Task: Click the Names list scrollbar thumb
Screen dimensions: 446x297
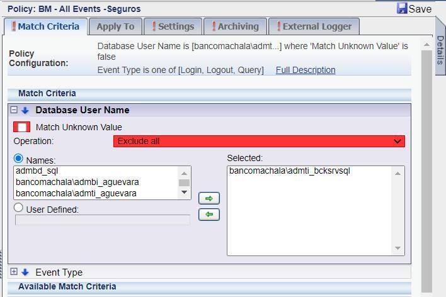Action: (185, 182)
